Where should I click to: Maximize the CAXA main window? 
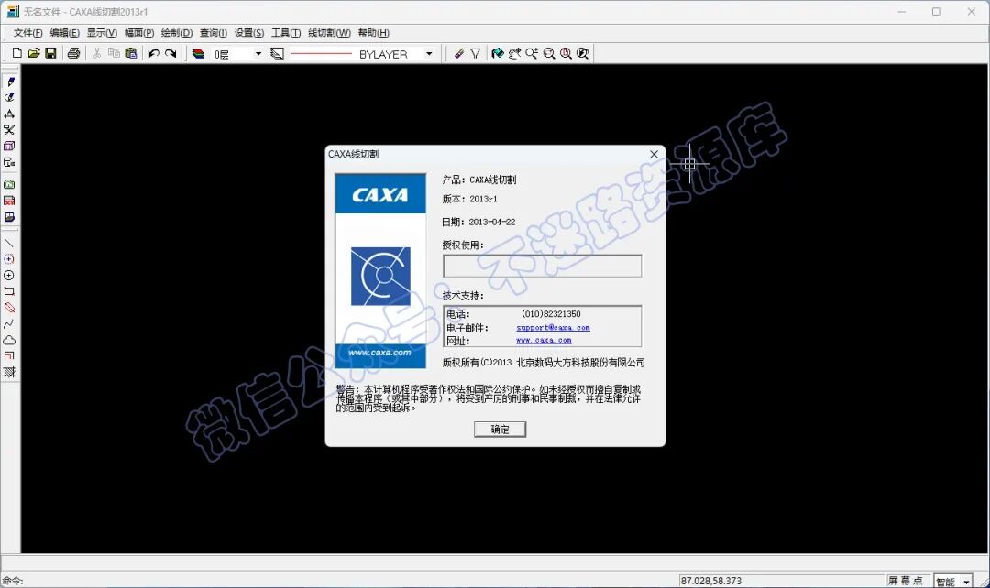(x=936, y=11)
